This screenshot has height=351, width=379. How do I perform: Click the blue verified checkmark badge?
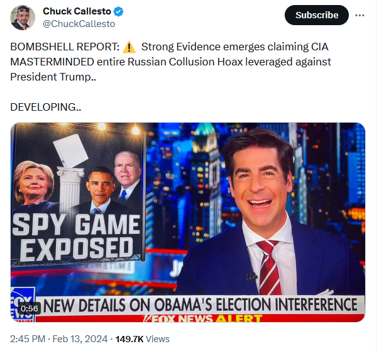pyautogui.click(x=118, y=11)
